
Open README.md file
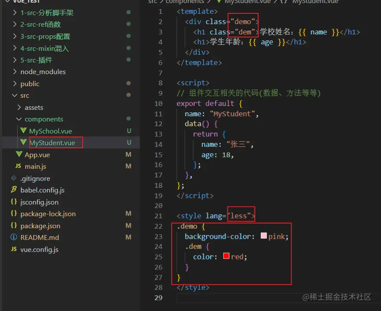(x=40, y=237)
